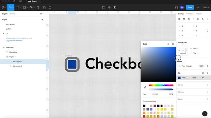This screenshot has height=118, width=211.
Task: Click the user avatar D
Action: click(x=182, y=8)
